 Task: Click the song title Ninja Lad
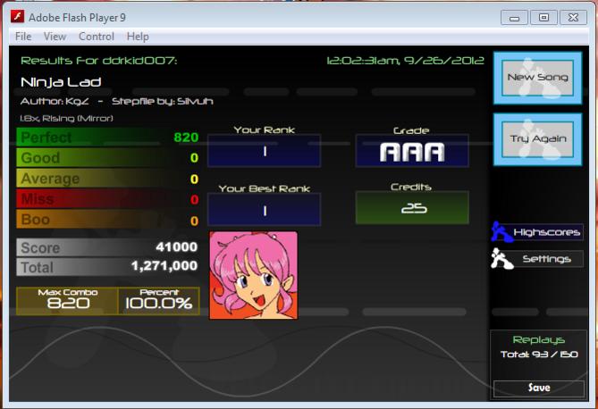coord(61,82)
